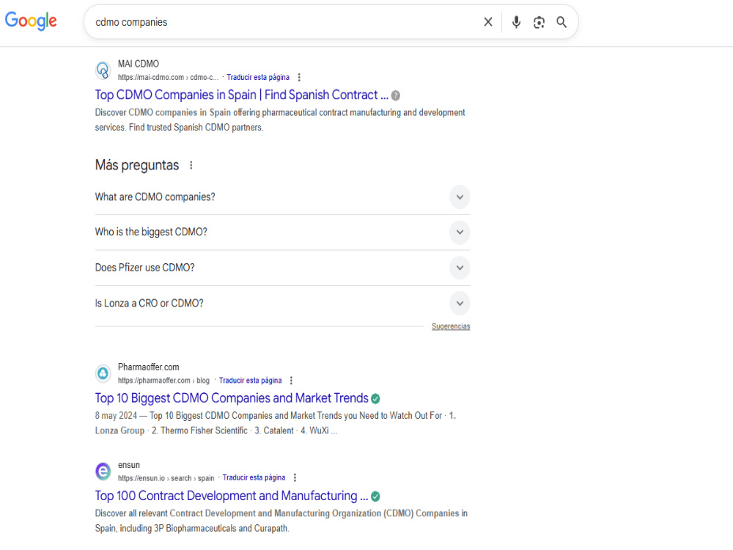
Task: Open the Google logo homepage
Action: coord(31,21)
